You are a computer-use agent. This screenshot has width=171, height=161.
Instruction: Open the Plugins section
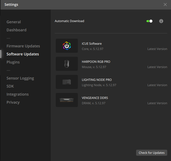13,62
